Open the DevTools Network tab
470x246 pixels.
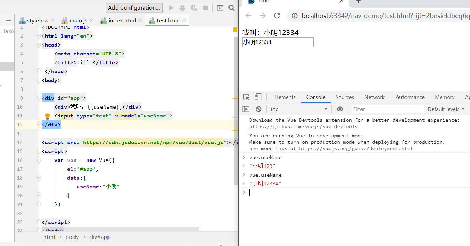click(375, 97)
